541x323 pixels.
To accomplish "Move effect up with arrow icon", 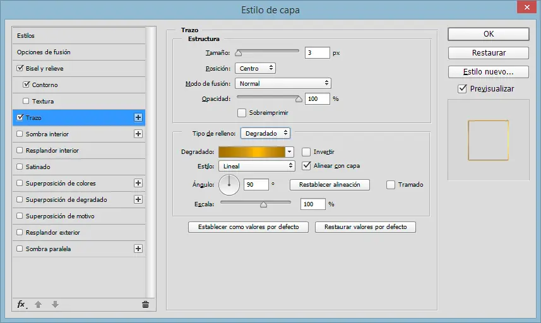I will pos(39,304).
